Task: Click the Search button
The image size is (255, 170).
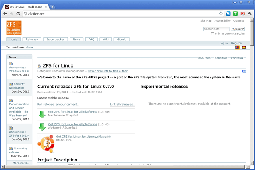Action: pos(238,29)
